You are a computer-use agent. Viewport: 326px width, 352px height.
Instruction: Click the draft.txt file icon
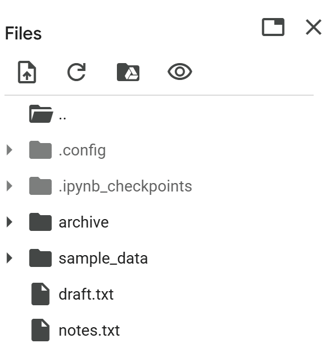coord(40,294)
